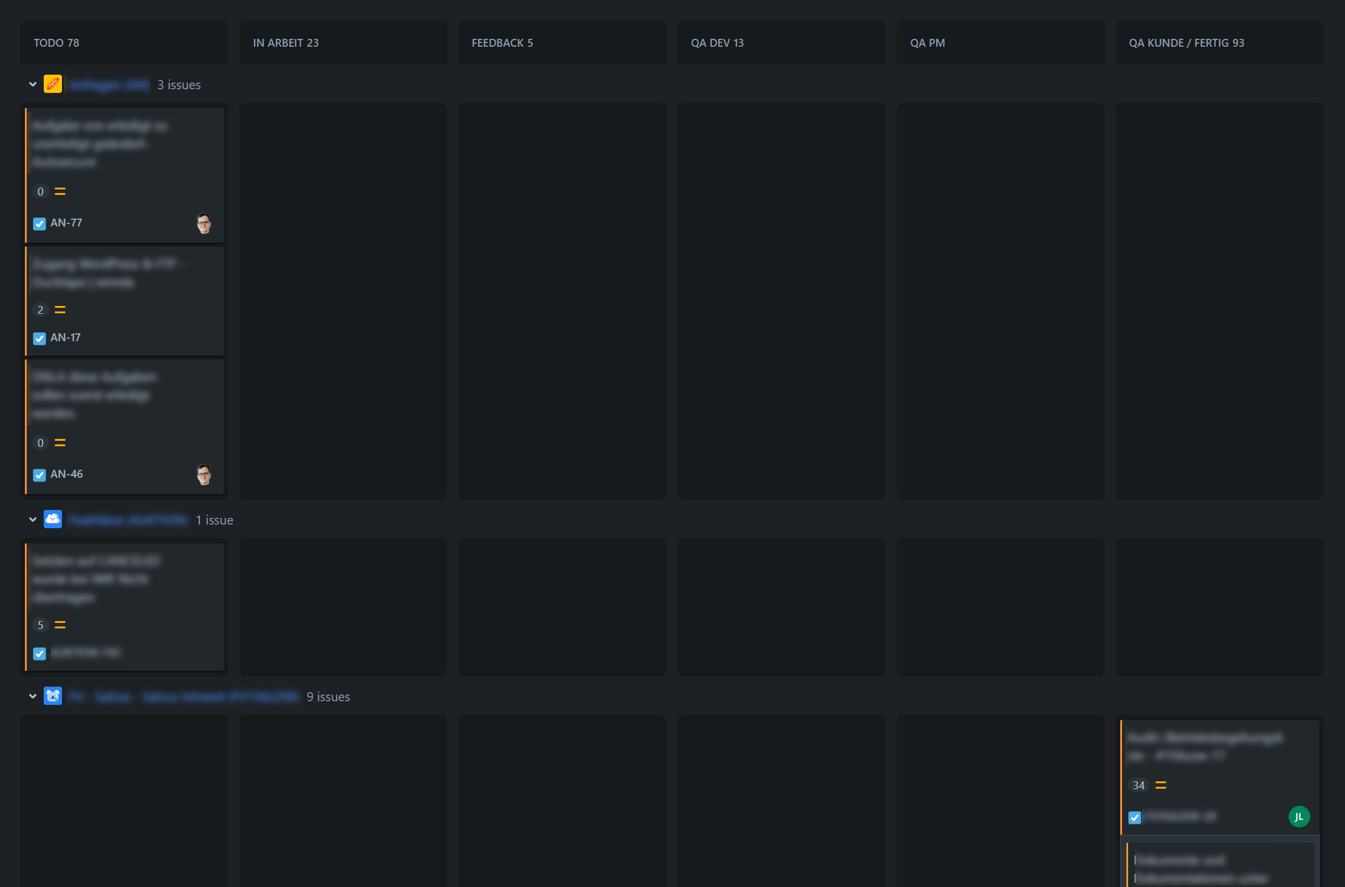Click medium priority icon on AN-46 card
1345x887 pixels.
point(60,443)
